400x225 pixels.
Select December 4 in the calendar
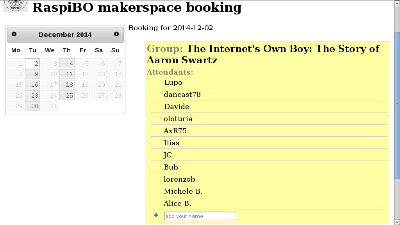pyautogui.click(x=67, y=63)
